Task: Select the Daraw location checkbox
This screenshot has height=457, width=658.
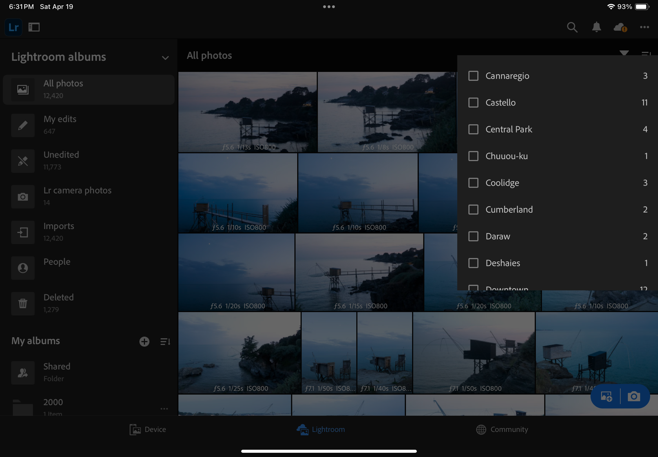Action: [x=473, y=236]
